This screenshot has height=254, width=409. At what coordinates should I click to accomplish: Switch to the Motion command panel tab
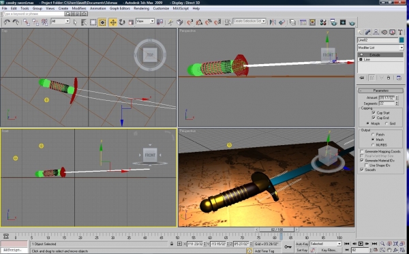pos(384,32)
